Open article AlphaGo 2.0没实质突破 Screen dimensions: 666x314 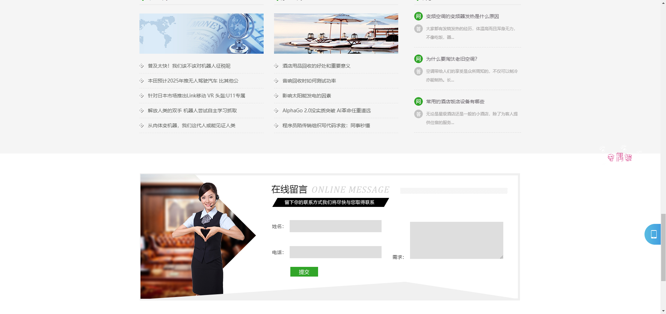tap(326, 111)
